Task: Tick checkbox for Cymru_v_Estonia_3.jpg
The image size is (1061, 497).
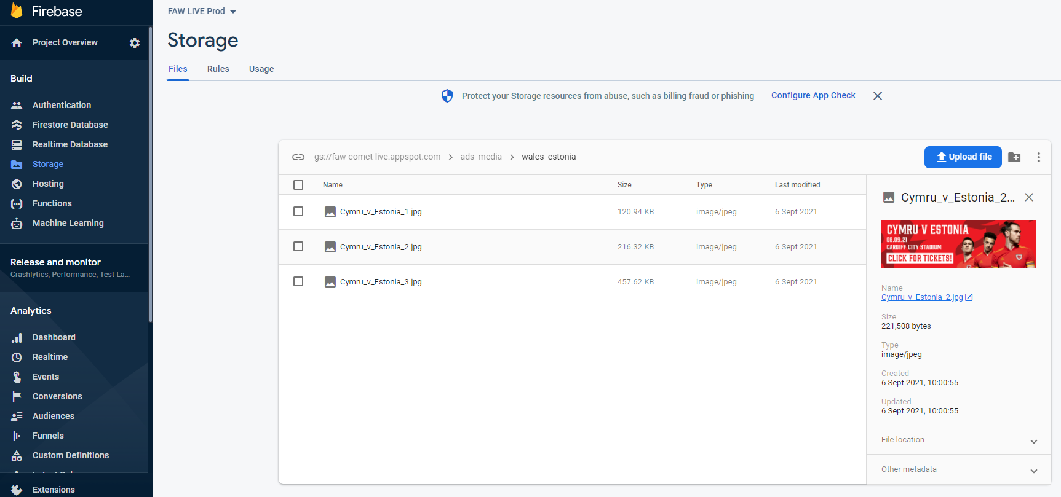Action: 298,281
